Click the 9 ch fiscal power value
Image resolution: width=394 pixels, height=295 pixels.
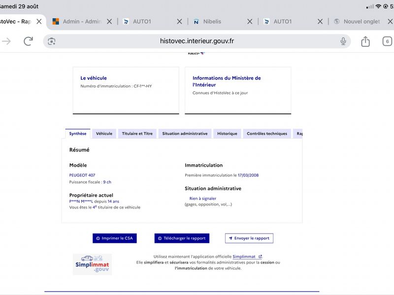tap(107, 182)
